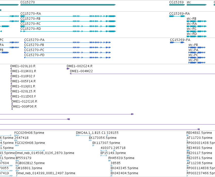Viewport: 215px width, 177px height.
Task: Select the stc-PB protein label
Action: pyautogui.click(x=193, y=45)
